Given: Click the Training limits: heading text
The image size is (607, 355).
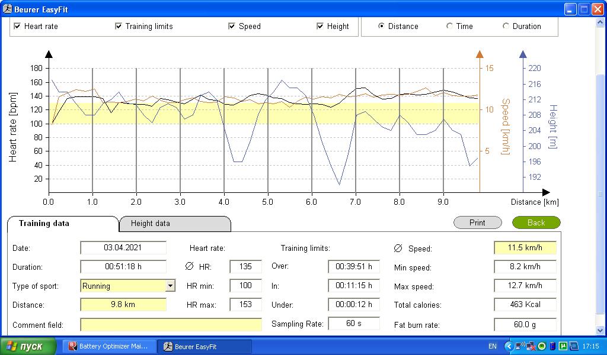Looking at the screenshot, I should pos(305,248).
